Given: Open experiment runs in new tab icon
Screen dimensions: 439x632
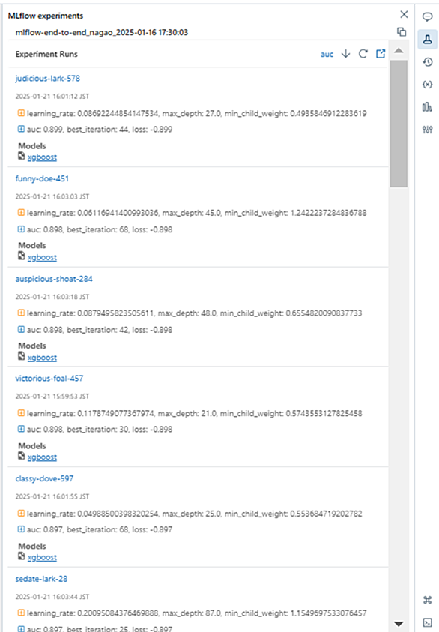Looking at the screenshot, I should pyautogui.click(x=381, y=54).
